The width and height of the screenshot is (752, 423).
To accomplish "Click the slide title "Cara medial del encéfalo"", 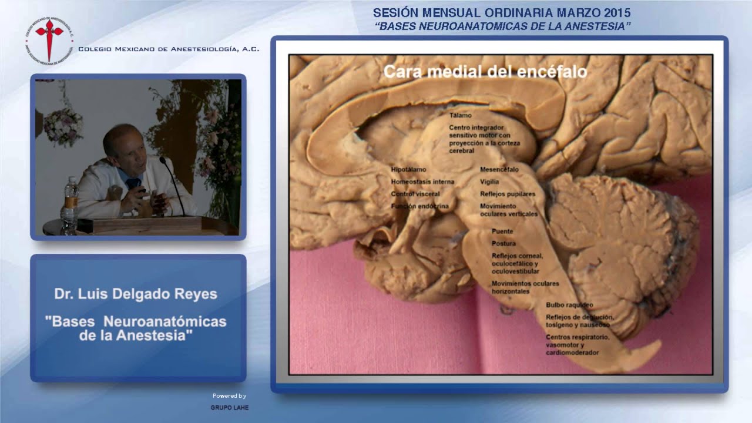I will [x=485, y=72].
